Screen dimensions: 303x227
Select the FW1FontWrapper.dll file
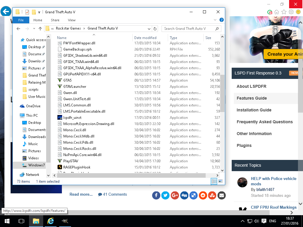pos(79,43)
